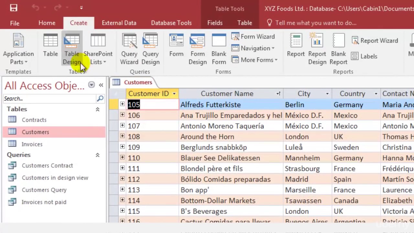The height and width of the screenshot is (233, 414).
Task: Click the Form Design icon
Action: tap(197, 49)
